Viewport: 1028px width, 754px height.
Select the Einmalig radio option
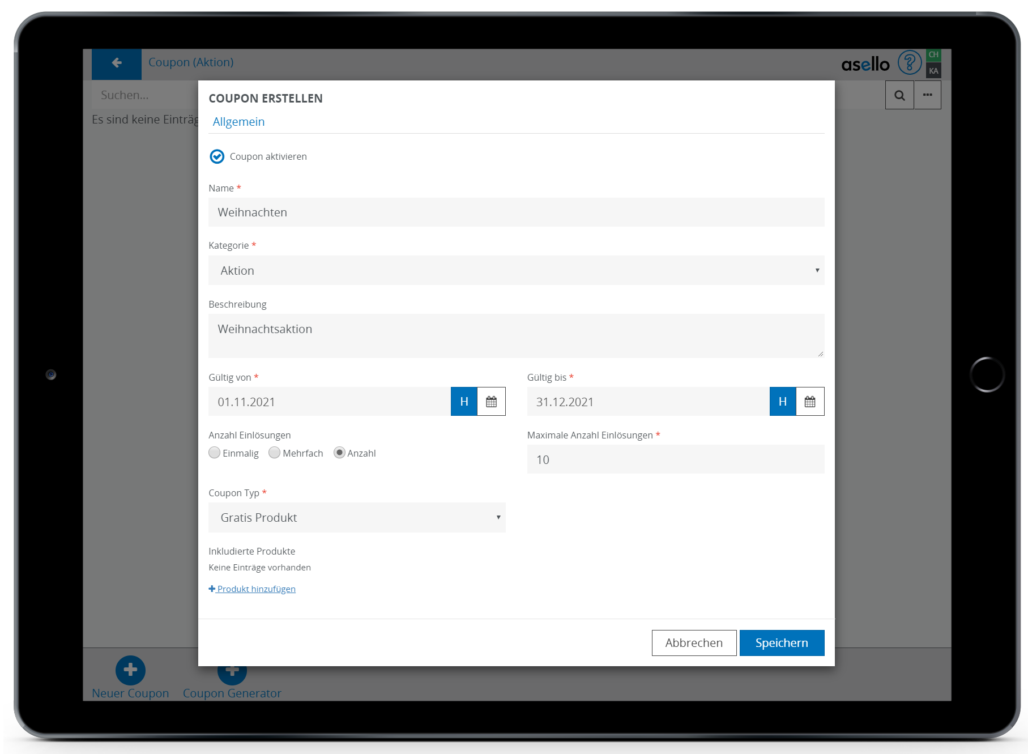(215, 453)
